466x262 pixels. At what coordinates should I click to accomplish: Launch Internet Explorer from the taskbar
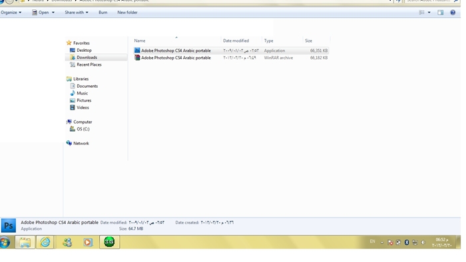pos(45,243)
